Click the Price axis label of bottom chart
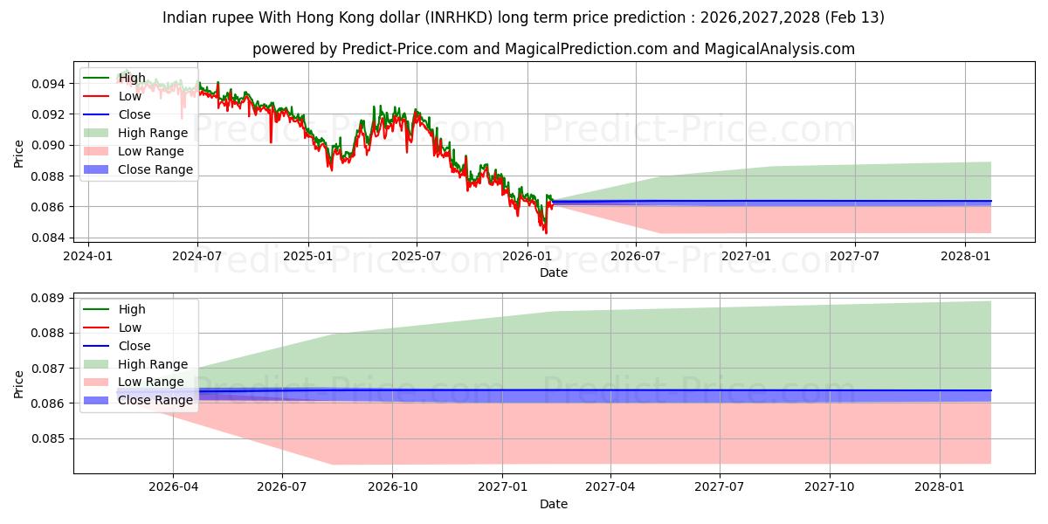The width and height of the screenshot is (1048, 524). tap(19, 383)
